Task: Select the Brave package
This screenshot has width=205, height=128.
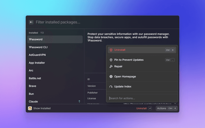Action: [55, 86]
